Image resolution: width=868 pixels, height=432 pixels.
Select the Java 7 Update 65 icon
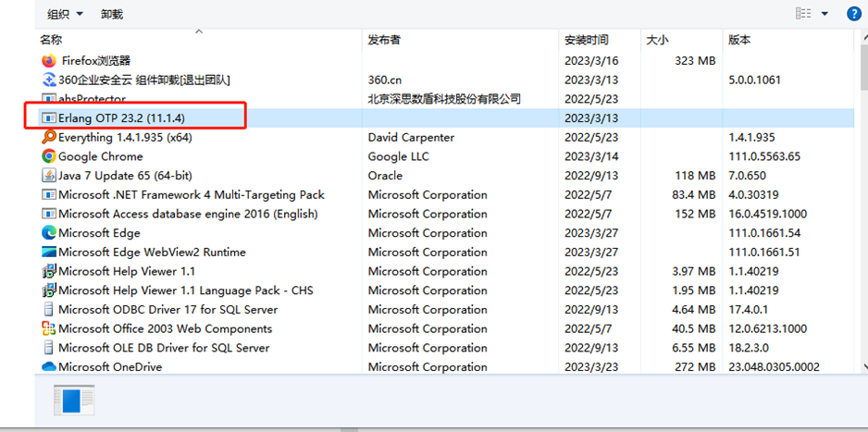click(49, 176)
